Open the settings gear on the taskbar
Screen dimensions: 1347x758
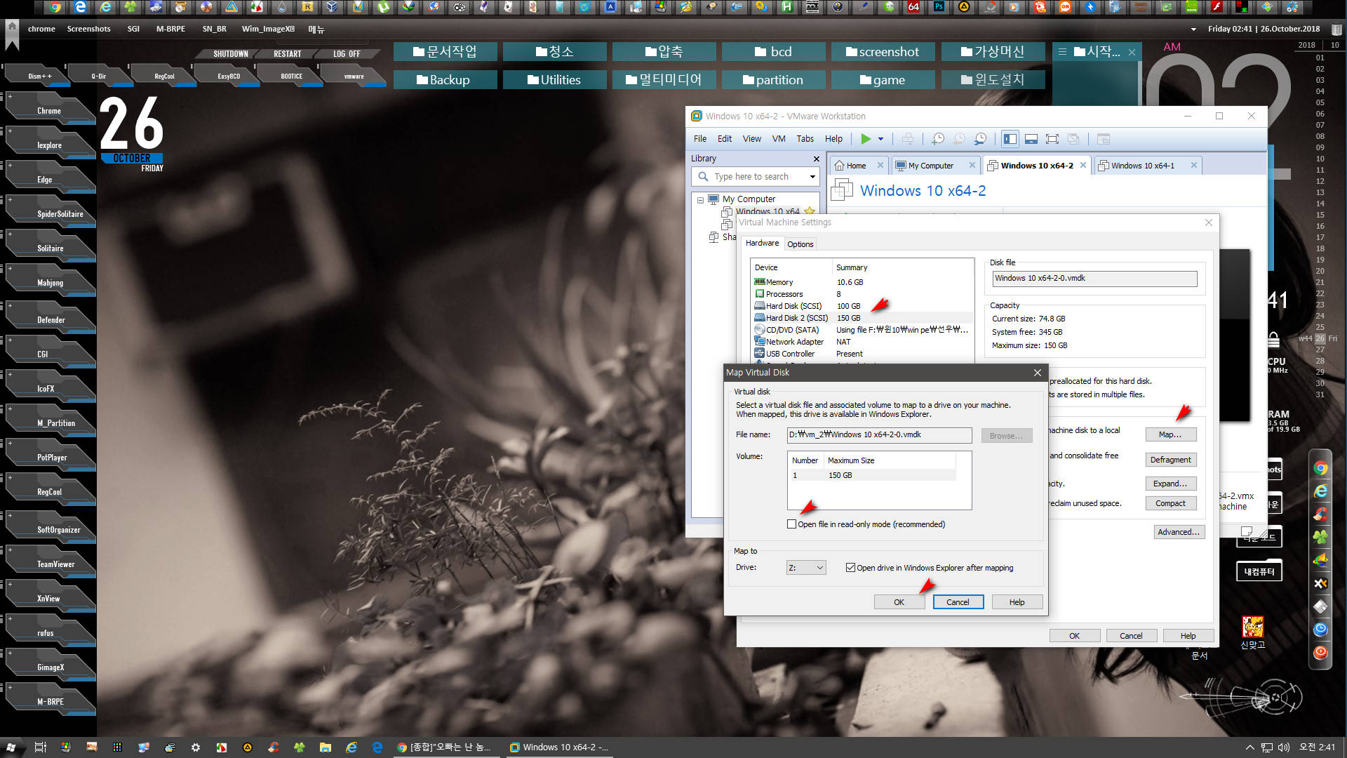pos(196,747)
